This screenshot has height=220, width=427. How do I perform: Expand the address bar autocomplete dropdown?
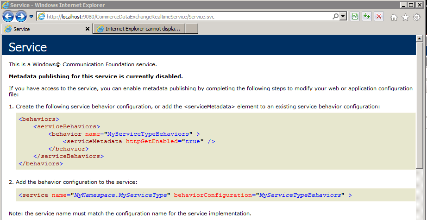tap(343, 17)
